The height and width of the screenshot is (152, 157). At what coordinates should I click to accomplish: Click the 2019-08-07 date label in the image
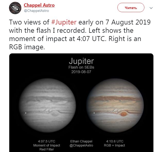[81, 72]
